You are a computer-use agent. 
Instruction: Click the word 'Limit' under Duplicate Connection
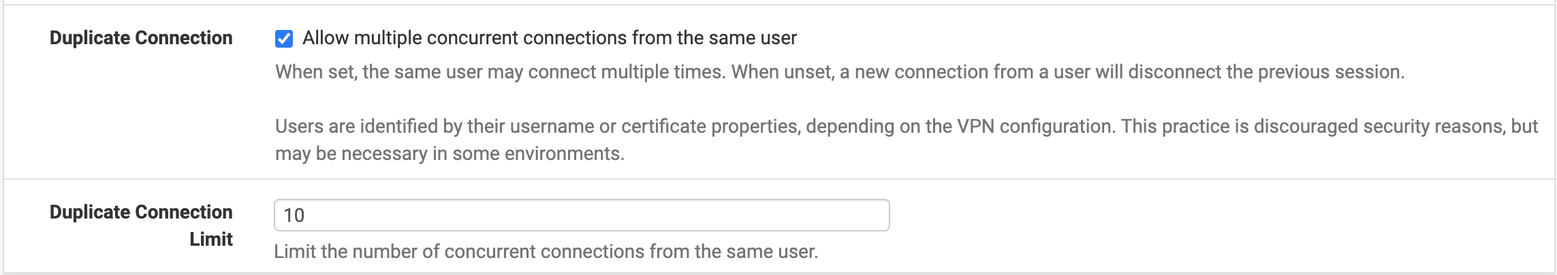pyautogui.click(x=211, y=240)
